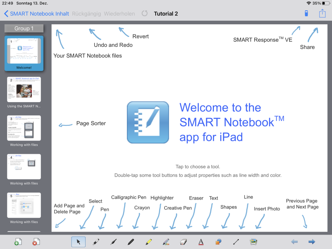Image resolution: width=332 pixels, height=249 pixels.
Task: Tap the Insert Photo icon
Action: [253, 242]
